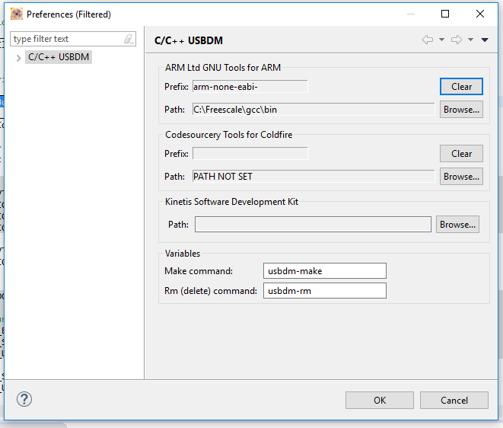Click the ARM path field C:\Freescale\gcc\bin
This screenshot has height=428, width=503.
[x=314, y=110]
